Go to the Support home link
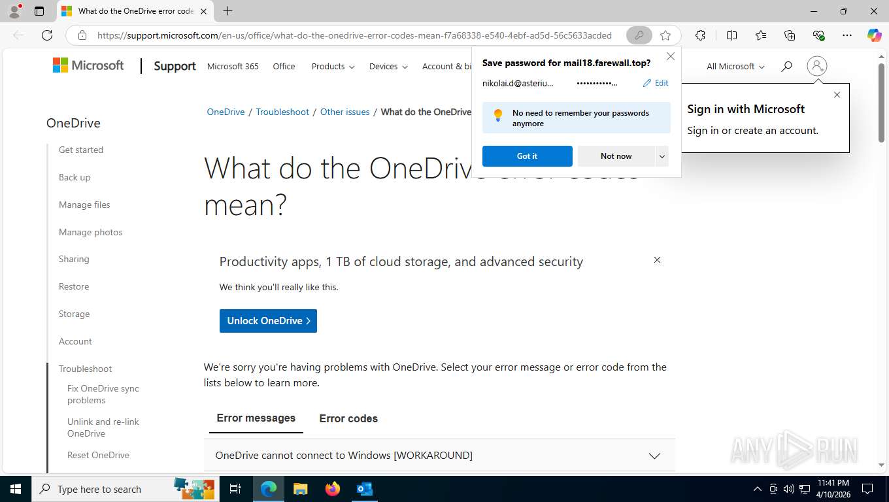The height and width of the screenshot is (502, 889). (175, 66)
